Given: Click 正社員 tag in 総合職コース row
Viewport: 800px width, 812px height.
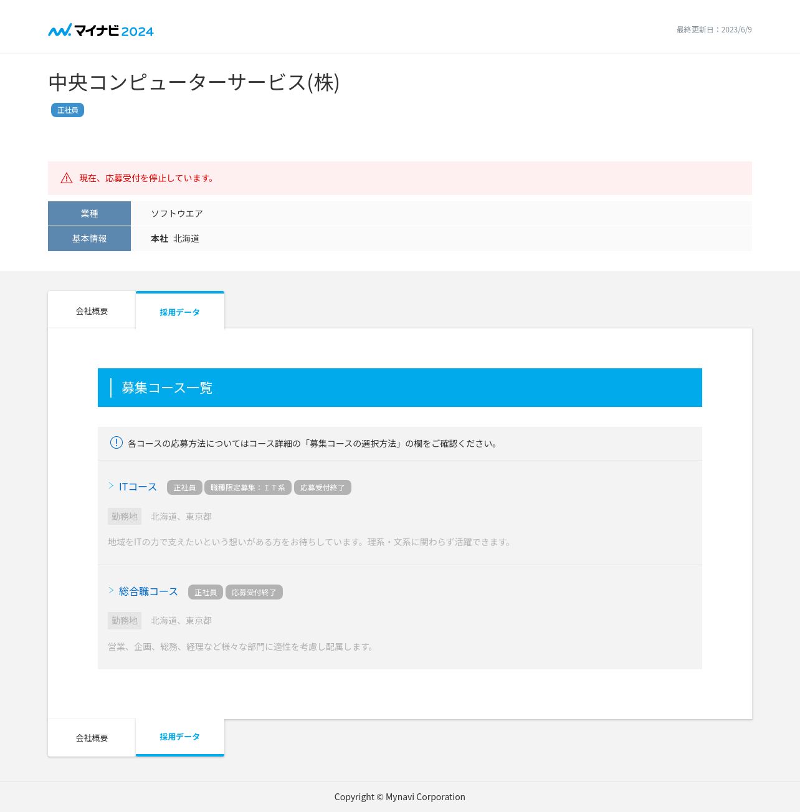Looking at the screenshot, I should pyautogui.click(x=206, y=592).
